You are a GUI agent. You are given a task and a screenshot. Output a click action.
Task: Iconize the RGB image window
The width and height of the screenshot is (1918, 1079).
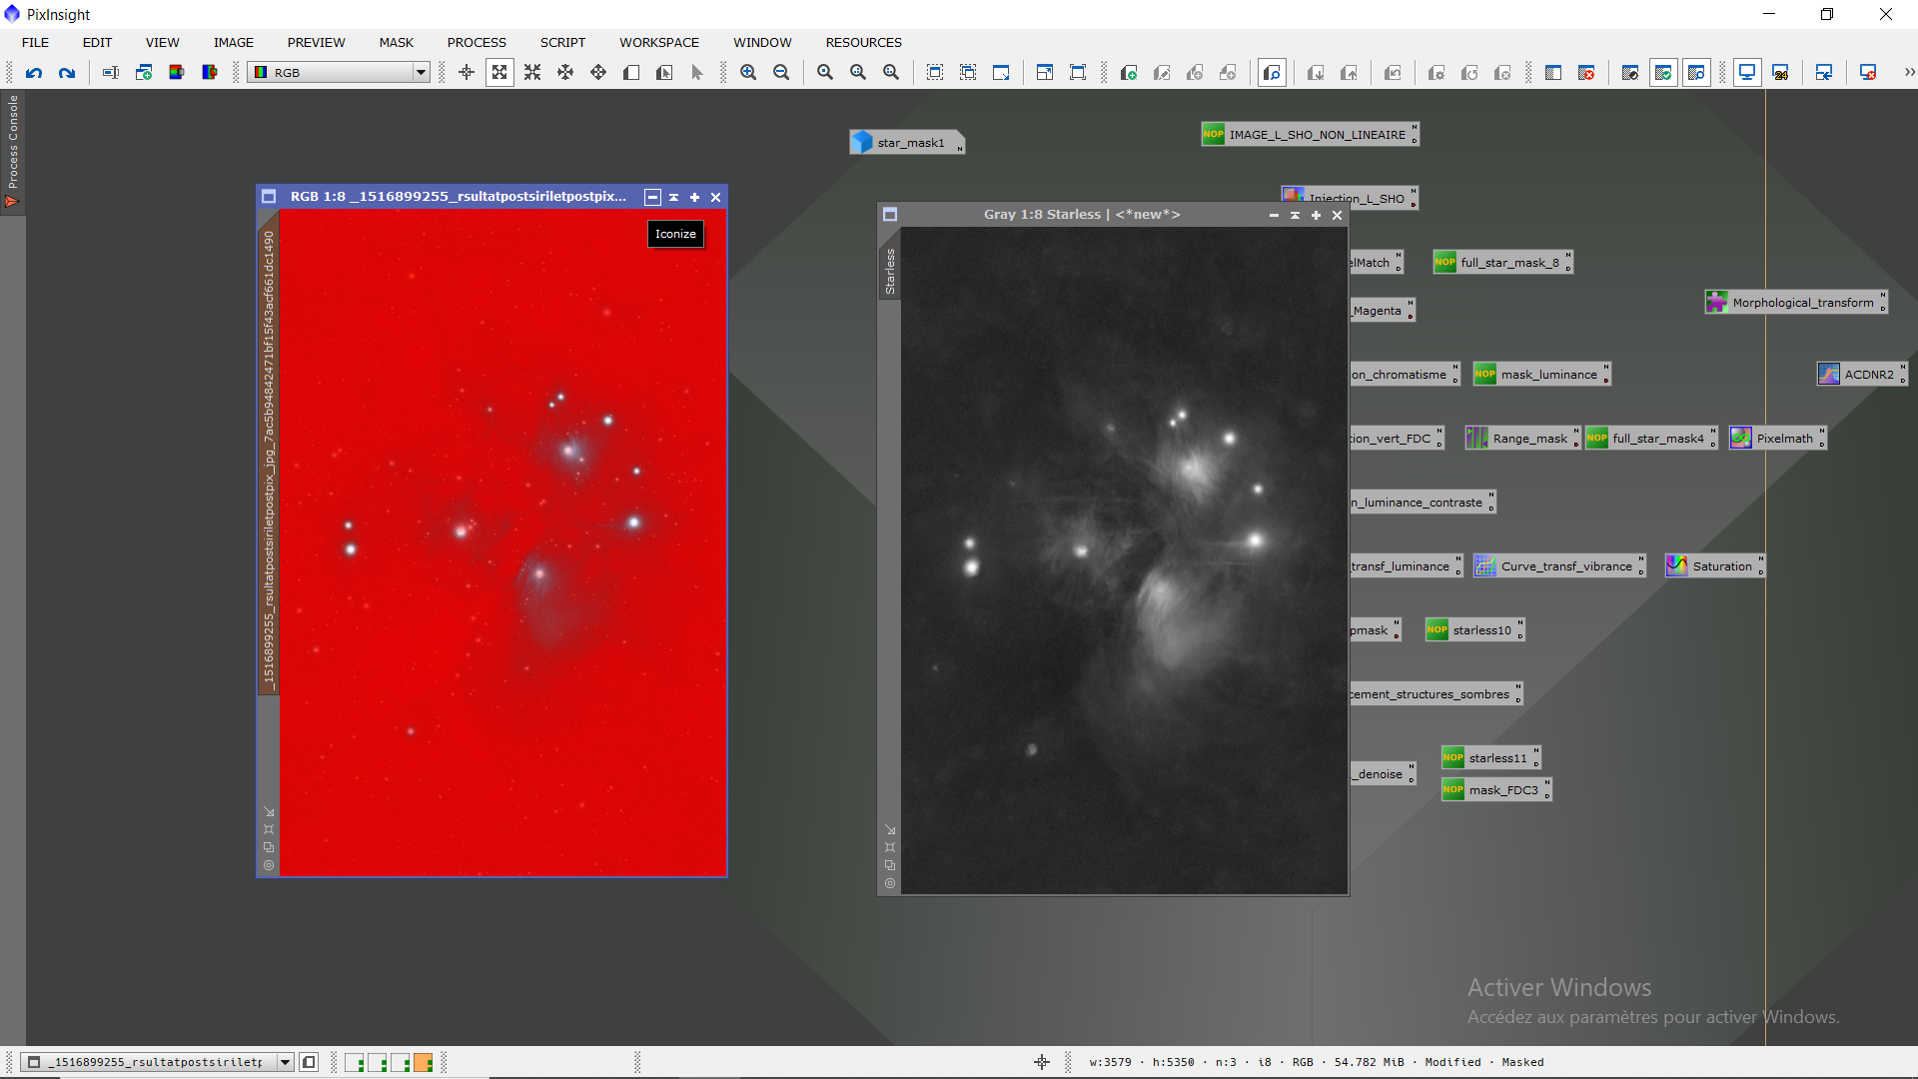tap(652, 198)
